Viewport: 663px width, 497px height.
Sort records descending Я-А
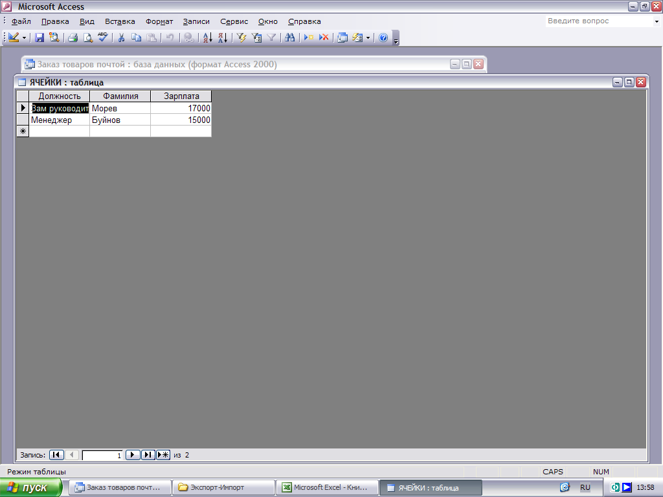click(x=223, y=38)
